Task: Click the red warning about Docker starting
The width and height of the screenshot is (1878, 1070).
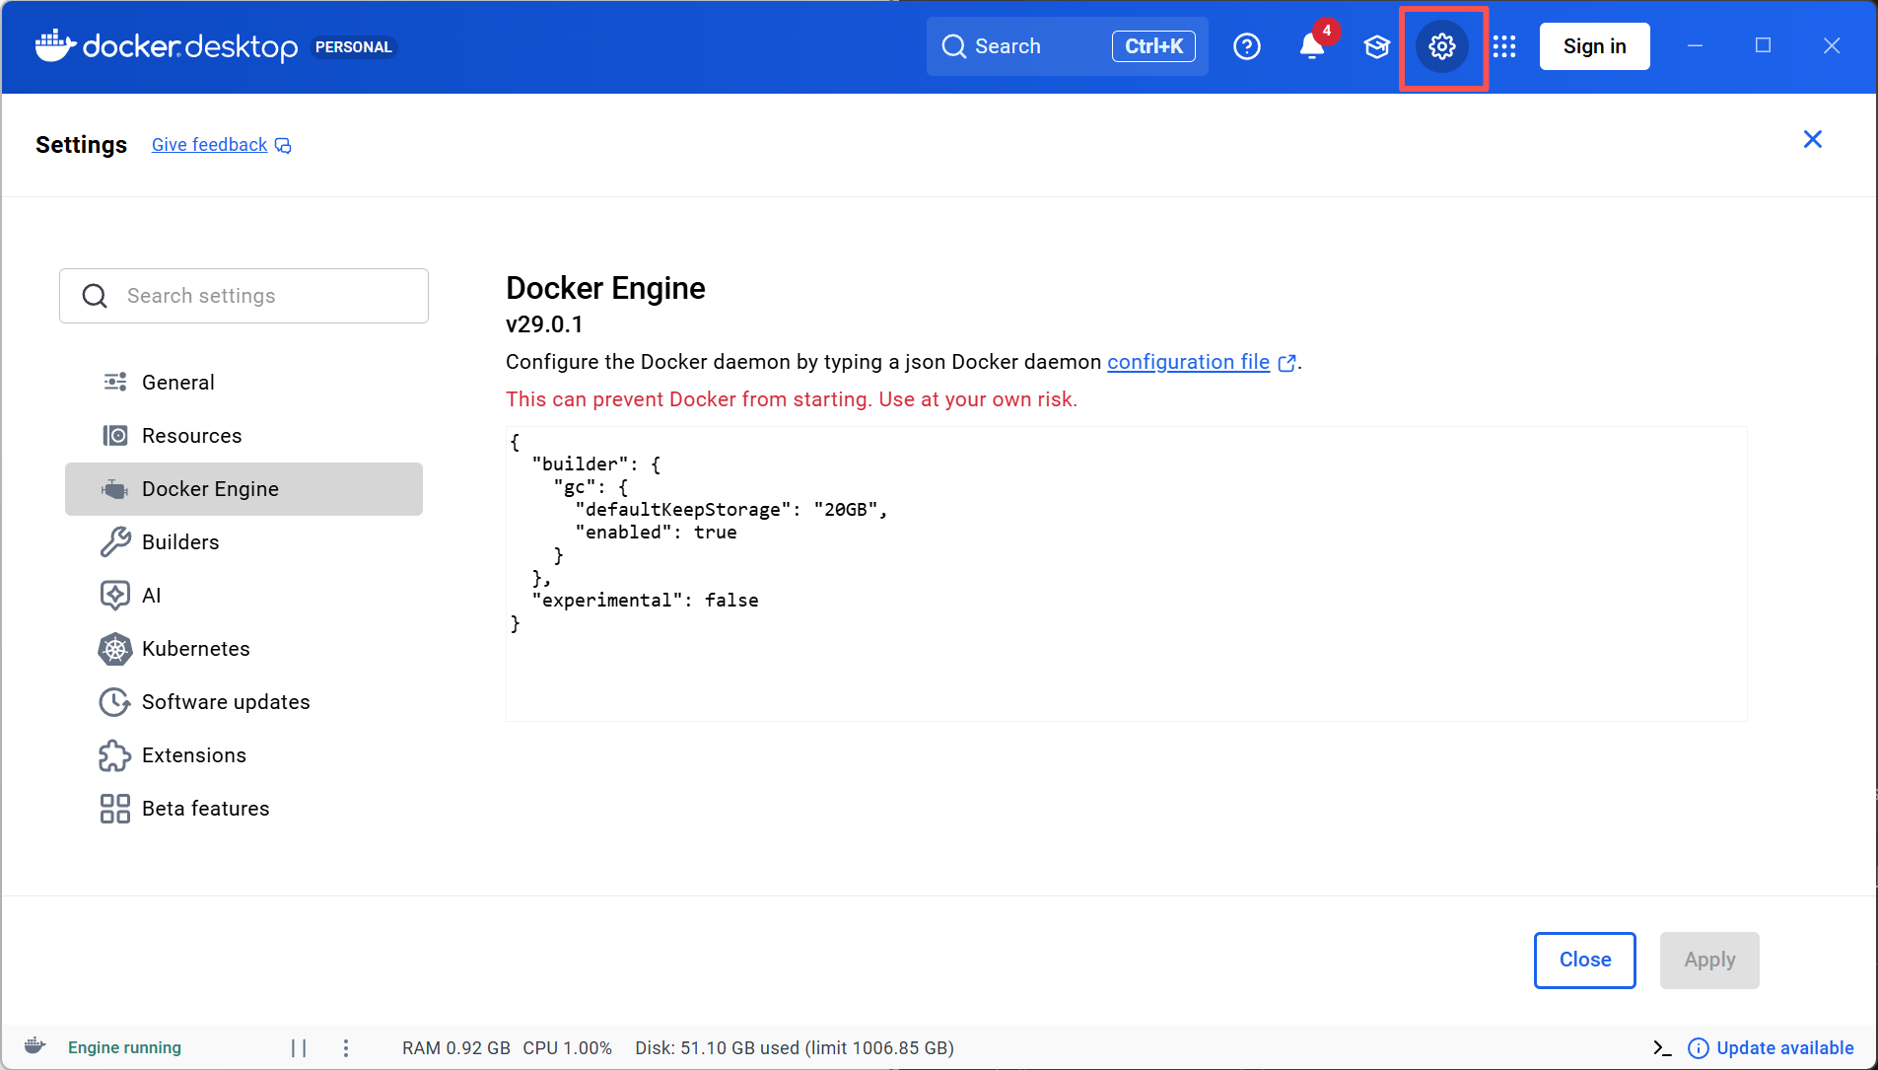Action: (x=792, y=399)
